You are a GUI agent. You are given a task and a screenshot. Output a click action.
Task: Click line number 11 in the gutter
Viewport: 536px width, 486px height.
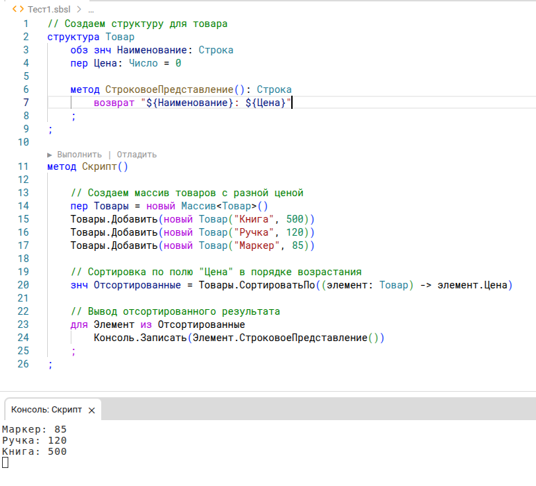point(24,166)
